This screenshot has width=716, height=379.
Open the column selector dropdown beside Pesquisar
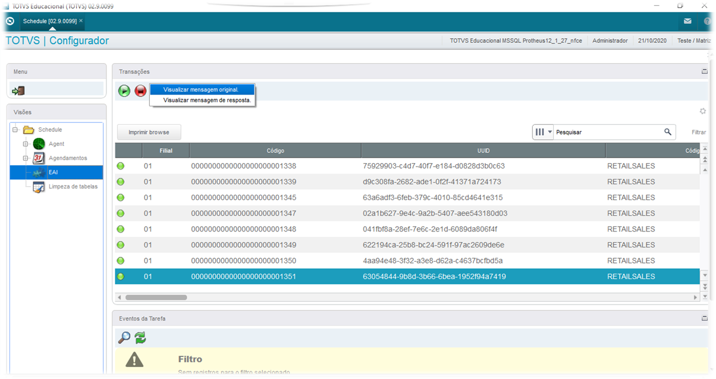(x=543, y=132)
